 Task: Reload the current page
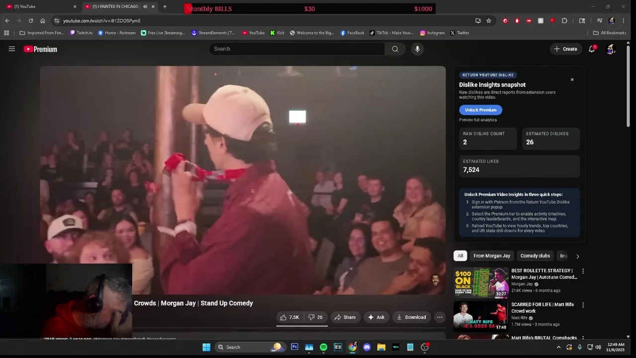(x=31, y=21)
